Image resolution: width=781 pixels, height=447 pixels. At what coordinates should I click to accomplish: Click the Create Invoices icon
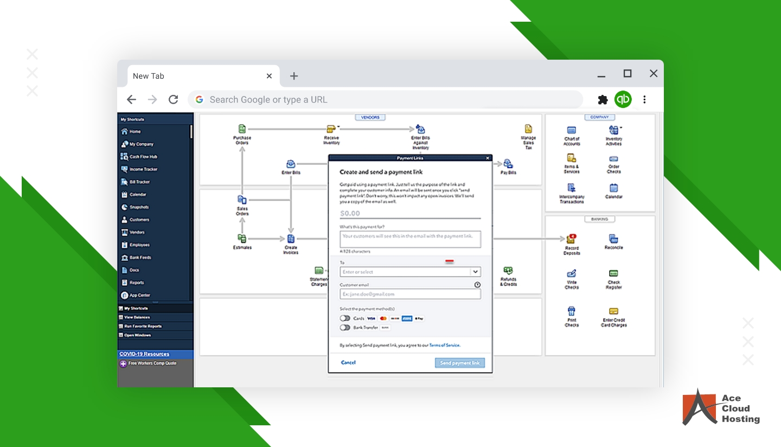[x=291, y=239]
